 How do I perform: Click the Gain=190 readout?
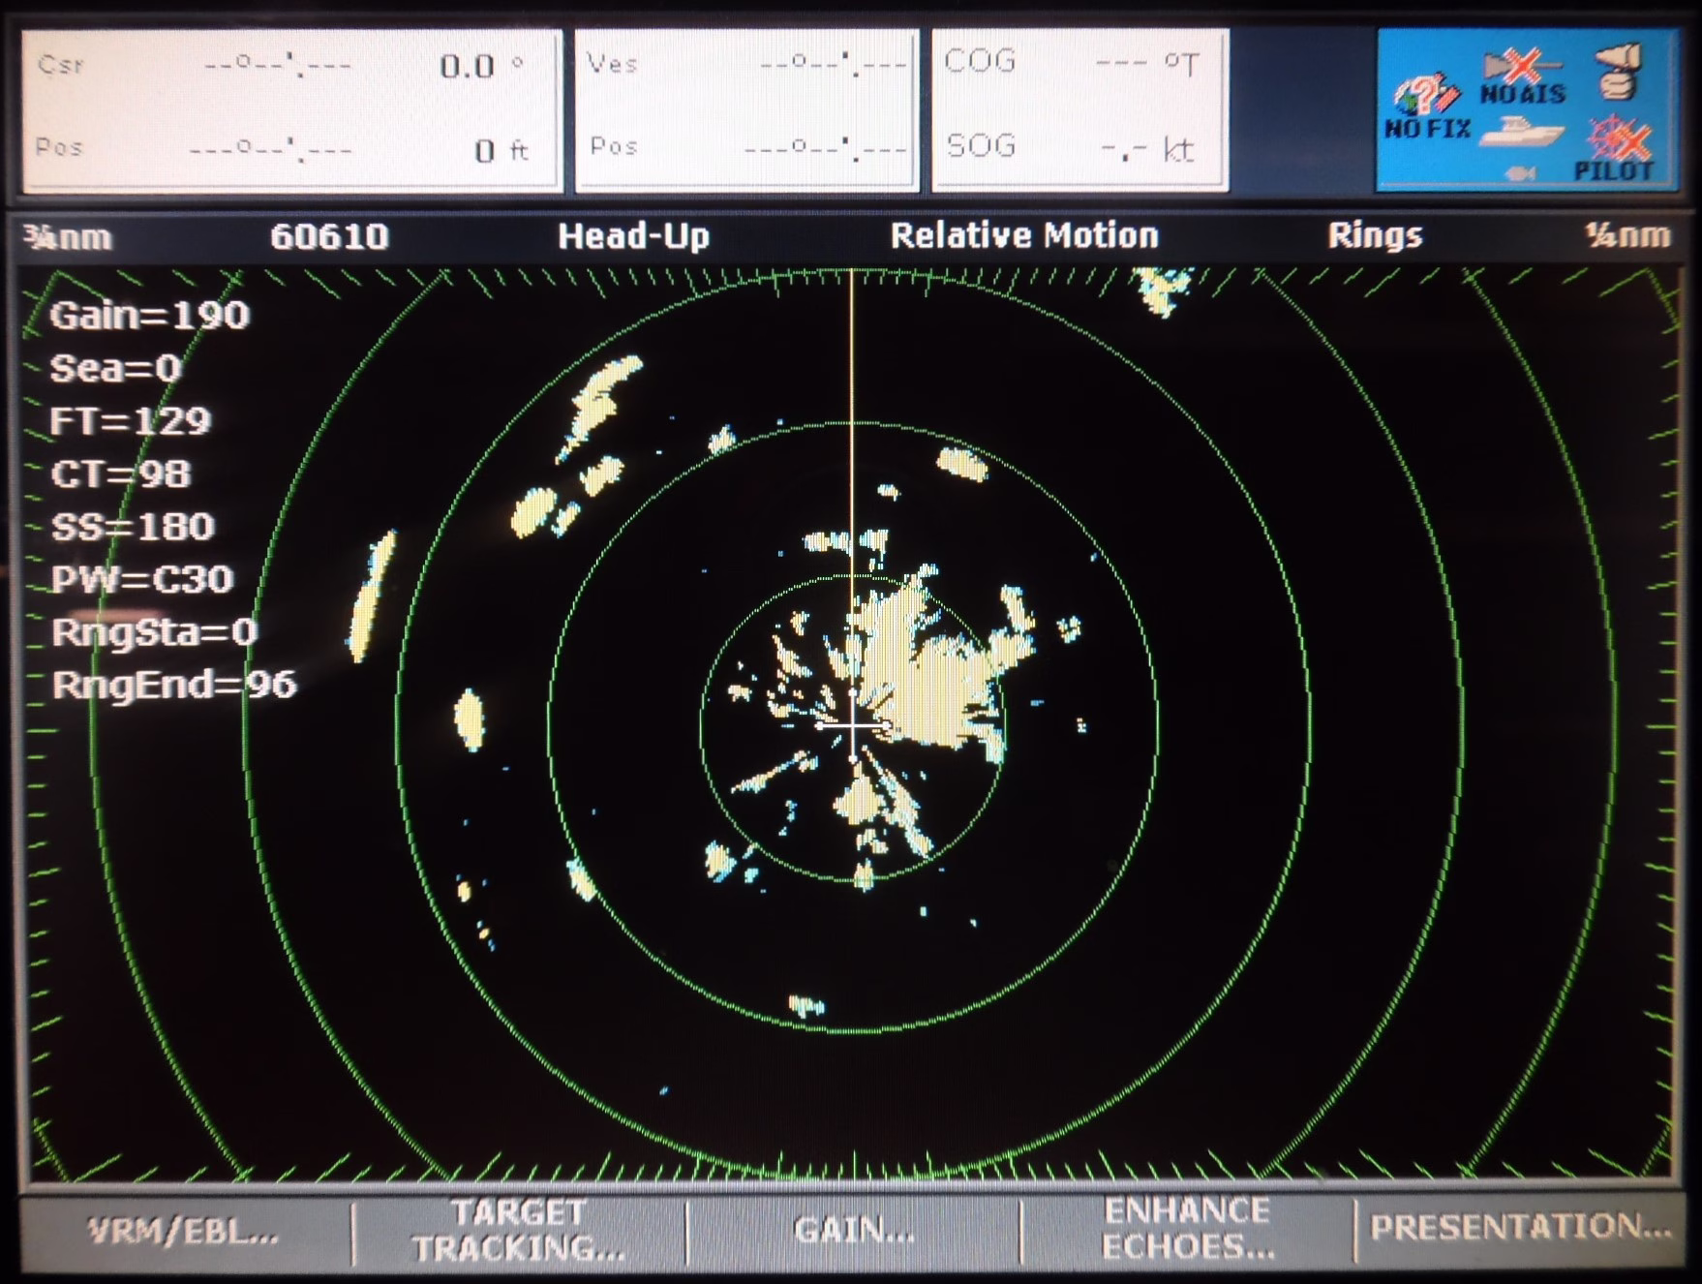(149, 316)
